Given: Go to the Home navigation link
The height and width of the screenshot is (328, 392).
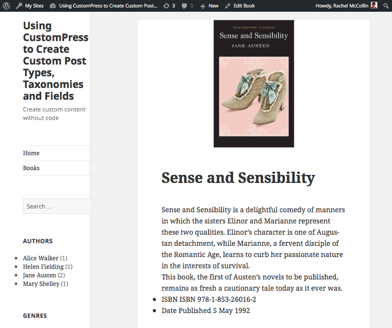Looking at the screenshot, I should click(31, 153).
